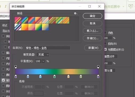Toggle the bevel (斜面) effect checkbox

click(x=3, y=36)
